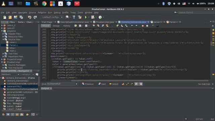The image size is (215, 121).
Task: Switch to the Start Page tab
Action: [x=47, y=22]
